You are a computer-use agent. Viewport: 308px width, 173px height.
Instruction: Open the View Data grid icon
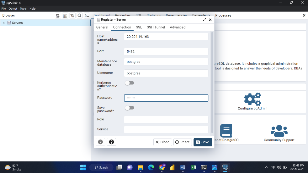pyautogui.click(x=65, y=16)
